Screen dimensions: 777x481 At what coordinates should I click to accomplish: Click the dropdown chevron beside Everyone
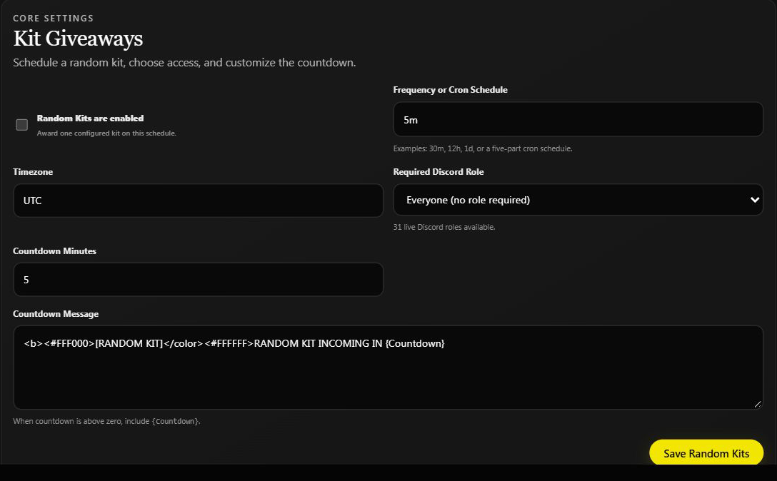point(754,200)
